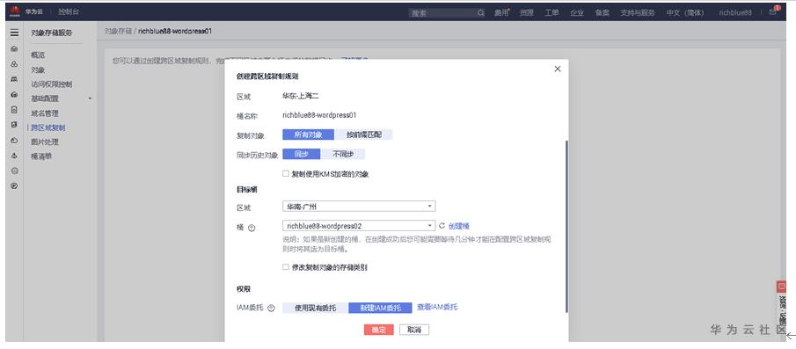This screenshot has height=349, width=796.
Task: Open the 费用 top menu
Action: 501,13
